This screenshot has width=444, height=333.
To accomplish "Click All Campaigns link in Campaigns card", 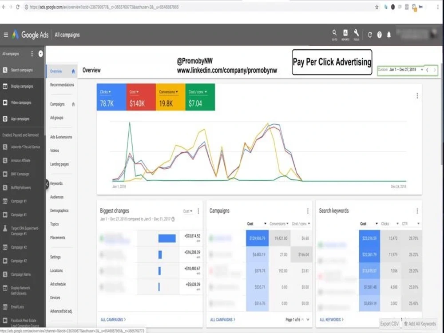I will [222, 320].
